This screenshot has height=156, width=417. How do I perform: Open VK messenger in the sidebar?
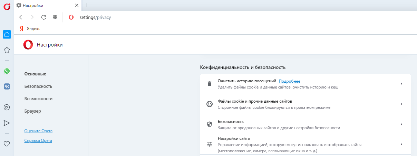(x=7, y=86)
